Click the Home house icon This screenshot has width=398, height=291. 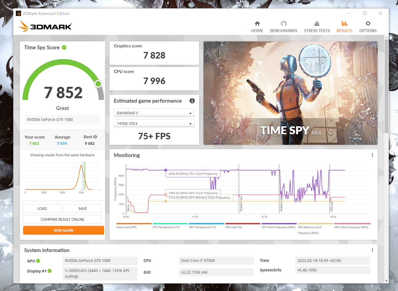point(257,23)
